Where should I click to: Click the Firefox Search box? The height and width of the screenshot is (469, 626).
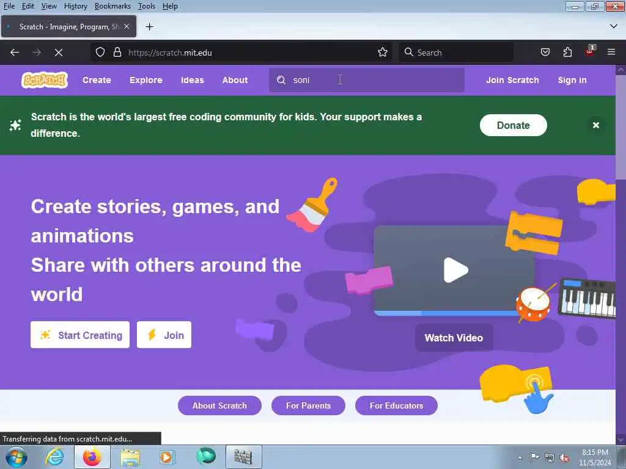click(455, 53)
